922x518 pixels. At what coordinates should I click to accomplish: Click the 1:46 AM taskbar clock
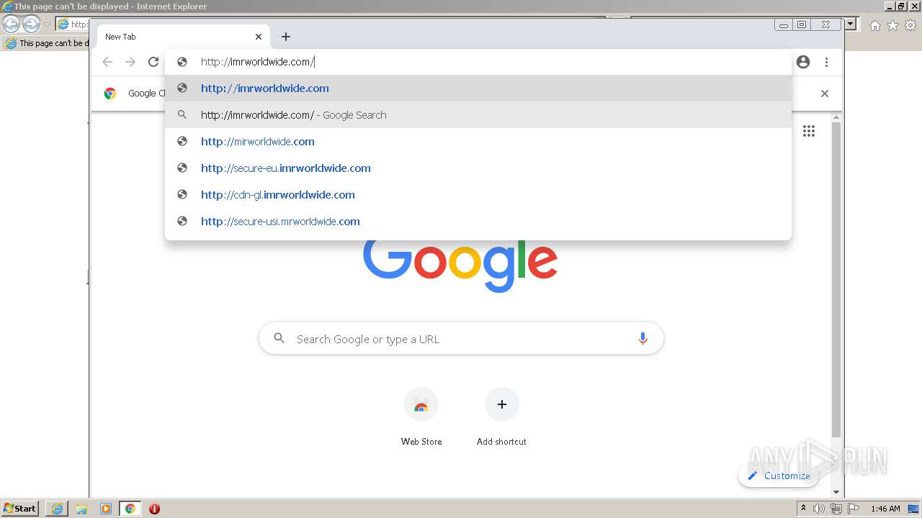point(885,509)
